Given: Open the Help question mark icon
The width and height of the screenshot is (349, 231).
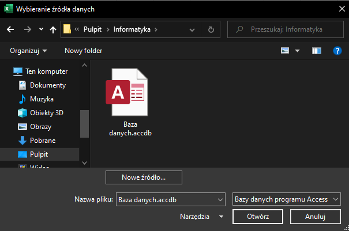Looking at the screenshot, I should coord(337,51).
